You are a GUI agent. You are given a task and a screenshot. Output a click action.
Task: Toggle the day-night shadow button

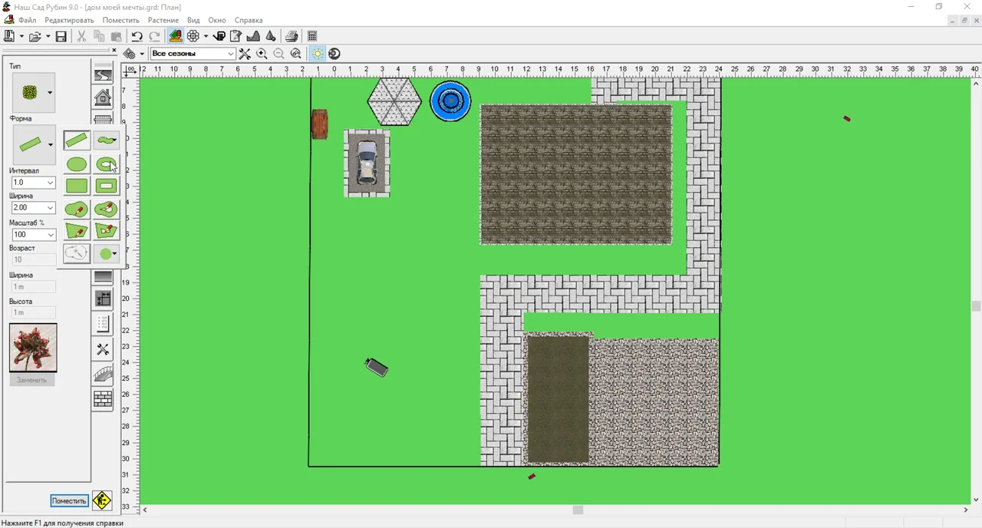click(334, 54)
